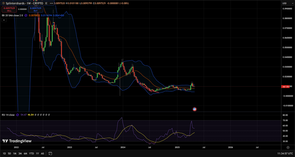Screen dimensions: 295x157
Task: Click the yellow RSI MA value 46.84
Action: pos(30,115)
